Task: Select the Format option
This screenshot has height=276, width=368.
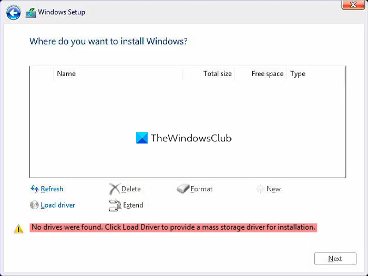Action: pyautogui.click(x=201, y=189)
